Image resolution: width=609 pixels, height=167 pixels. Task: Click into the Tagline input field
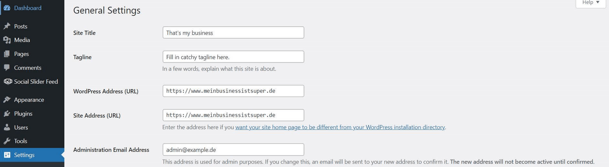233,57
